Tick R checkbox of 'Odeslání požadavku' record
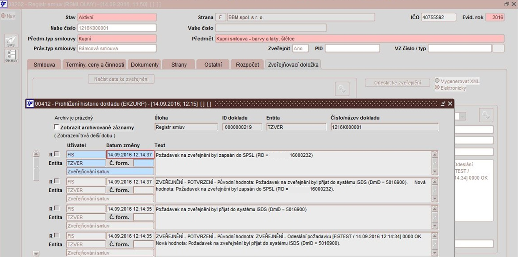This screenshot has height=257, width=518. [x=57, y=235]
